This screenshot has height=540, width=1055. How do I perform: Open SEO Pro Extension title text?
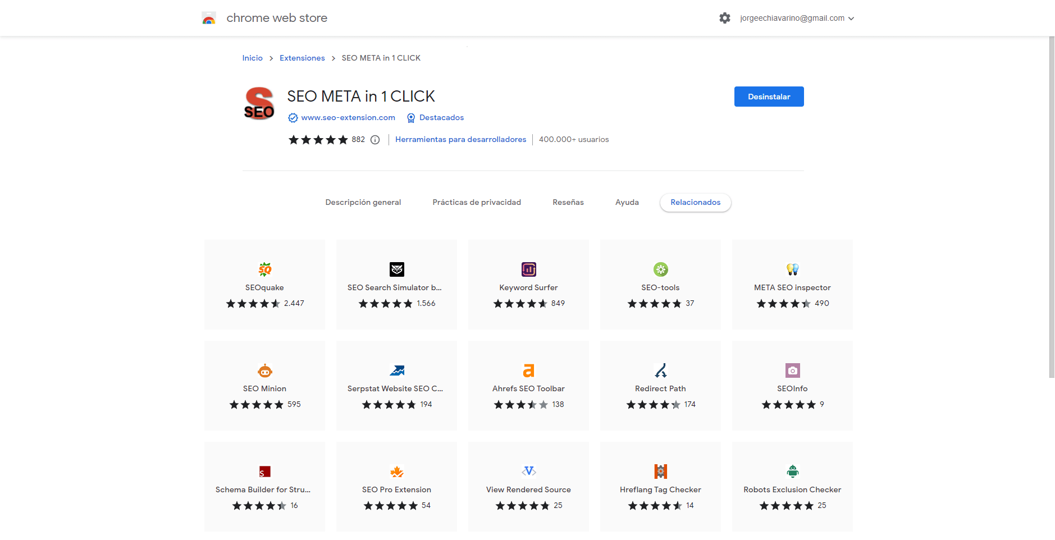(x=396, y=489)
